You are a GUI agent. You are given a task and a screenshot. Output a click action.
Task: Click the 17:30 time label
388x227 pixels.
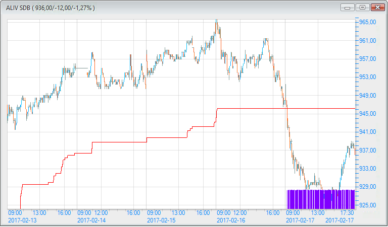pyautogui.click(x=347, y=213)
